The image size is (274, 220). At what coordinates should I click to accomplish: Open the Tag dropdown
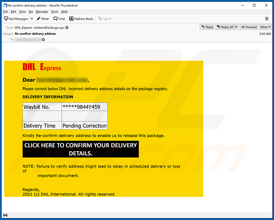(x=105, y=19)
